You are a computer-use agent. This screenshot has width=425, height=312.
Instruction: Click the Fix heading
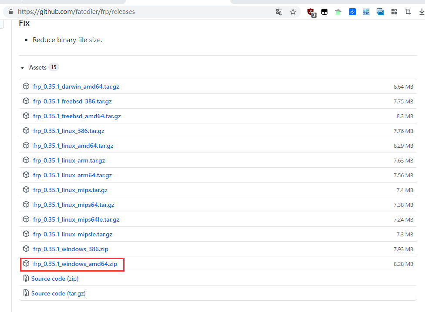click(x=24, y=23)
